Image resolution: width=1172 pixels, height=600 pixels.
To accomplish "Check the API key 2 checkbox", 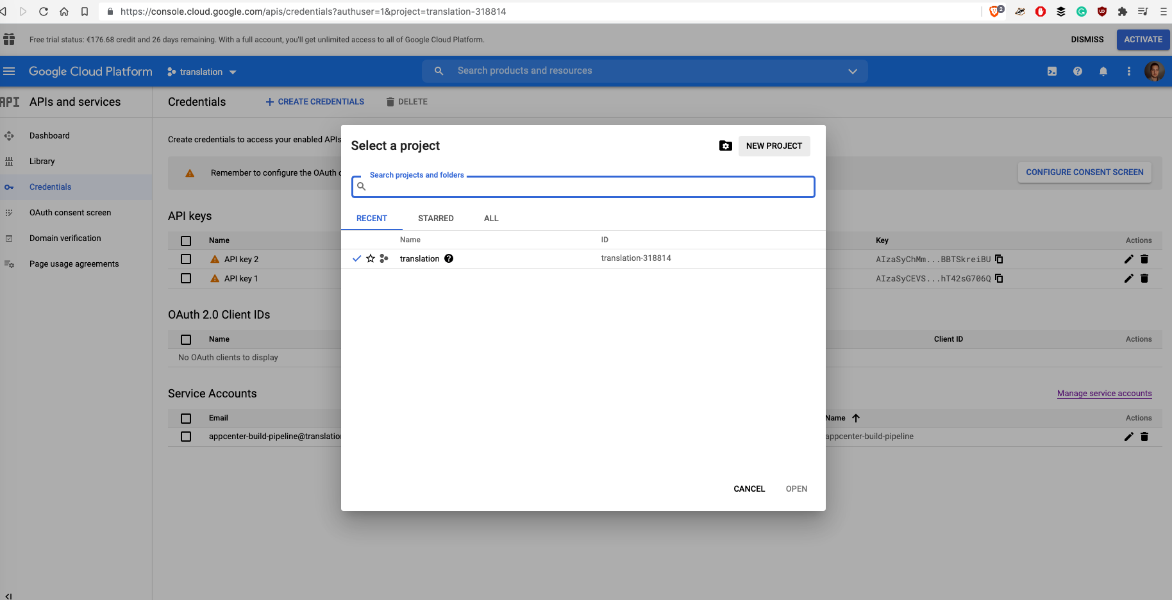I will (186, 259).
